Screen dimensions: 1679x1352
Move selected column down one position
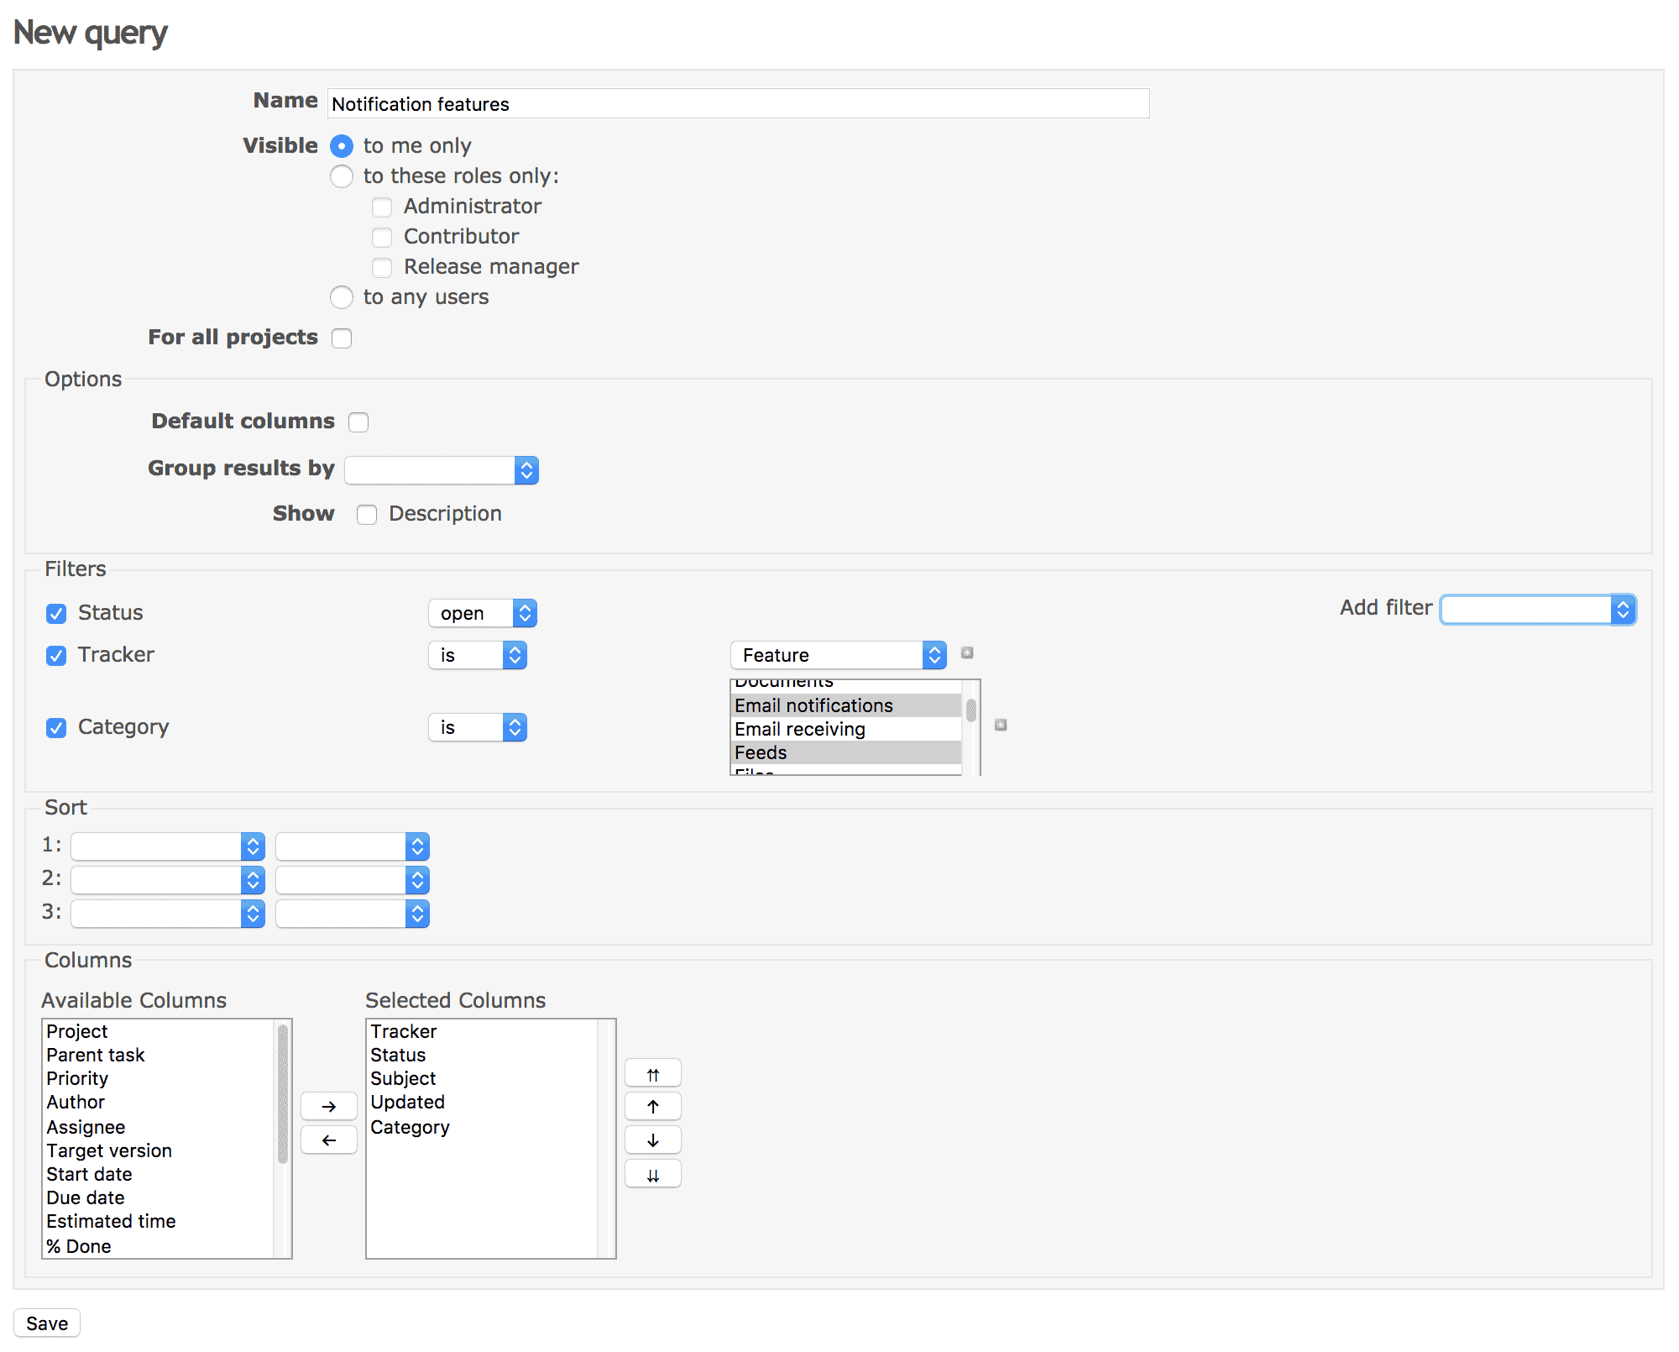[x=652, y=1140]
